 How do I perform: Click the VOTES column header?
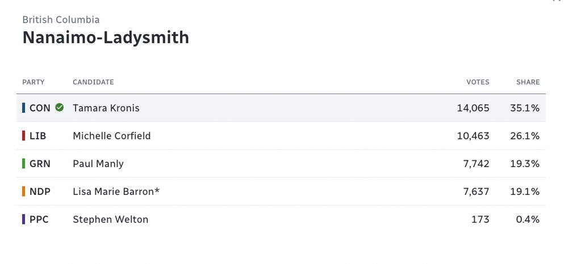tap(478, 82)
